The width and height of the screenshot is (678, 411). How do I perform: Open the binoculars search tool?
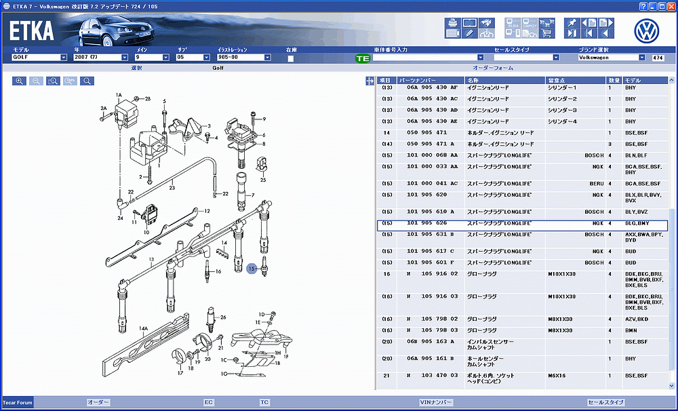click(x=487, y=22)
